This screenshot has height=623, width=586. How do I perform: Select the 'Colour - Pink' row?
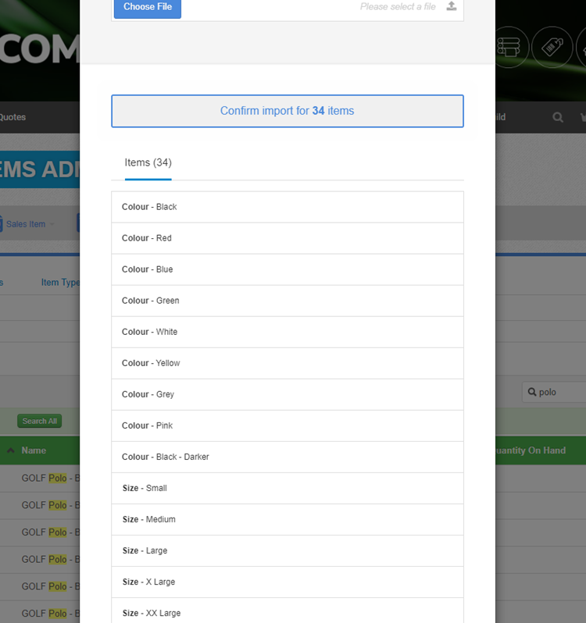(x=288, y=426)
